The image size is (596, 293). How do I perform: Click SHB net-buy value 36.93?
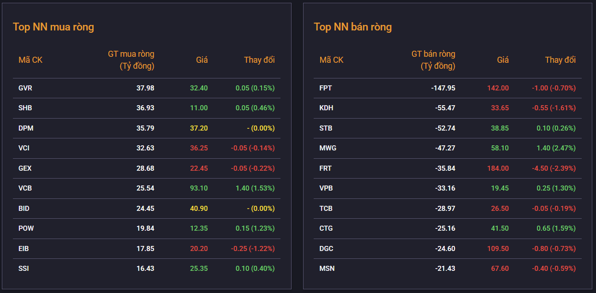click(x=145, y=108)
